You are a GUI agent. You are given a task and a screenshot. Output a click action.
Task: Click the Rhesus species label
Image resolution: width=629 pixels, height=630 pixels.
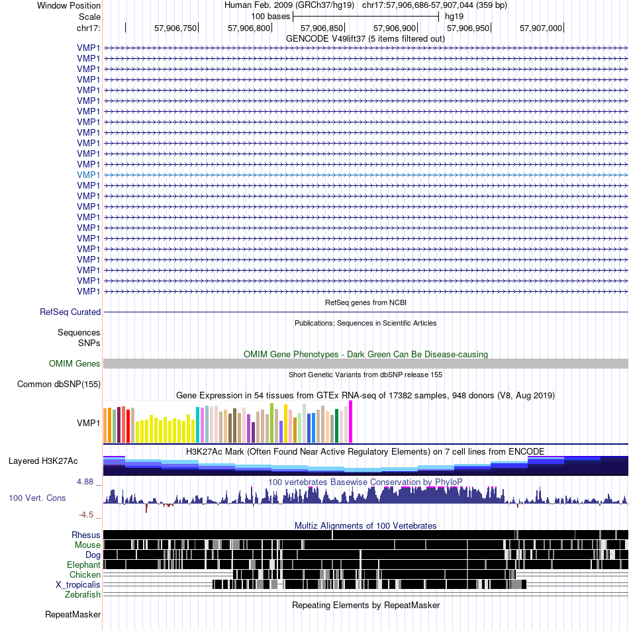(x=85, y=535)
